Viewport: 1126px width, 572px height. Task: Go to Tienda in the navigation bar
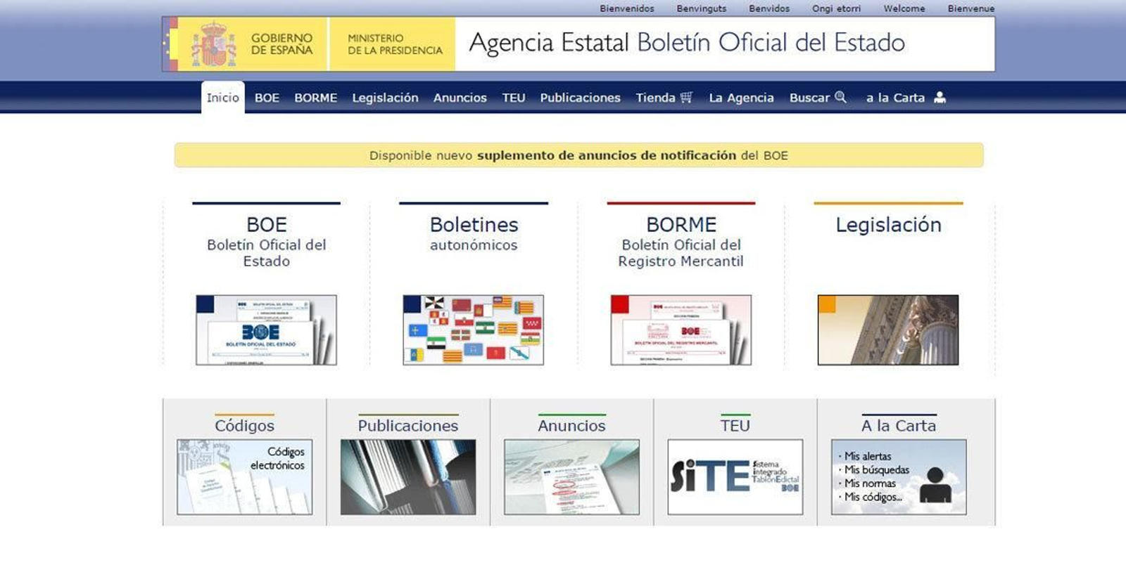click(655, 98)
